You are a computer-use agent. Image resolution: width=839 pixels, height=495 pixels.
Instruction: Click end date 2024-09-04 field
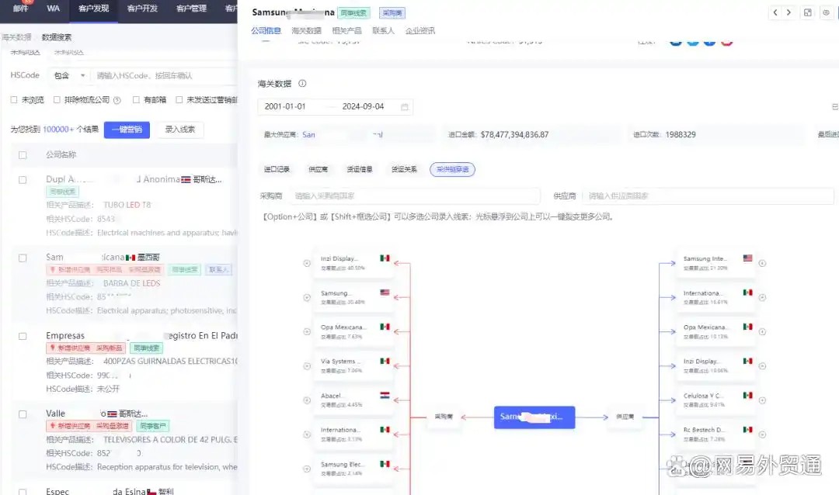[x=363, y=106]
